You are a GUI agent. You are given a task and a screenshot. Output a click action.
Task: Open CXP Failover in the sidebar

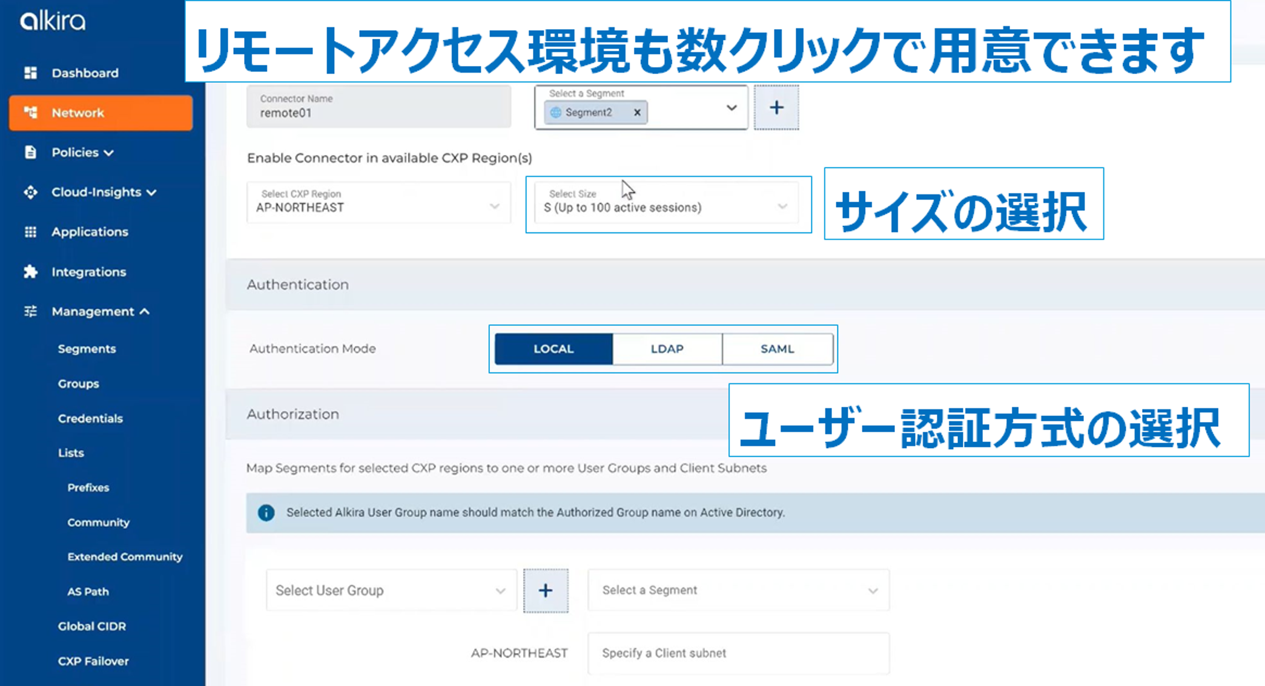[93, 661]
